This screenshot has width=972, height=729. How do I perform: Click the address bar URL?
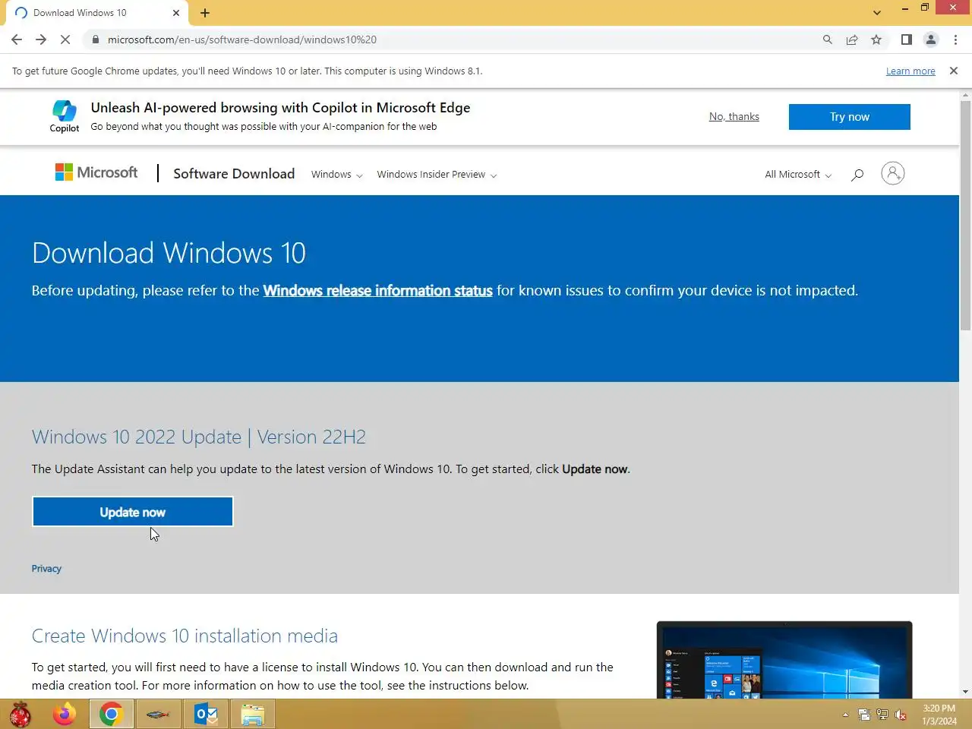[242, 39]
